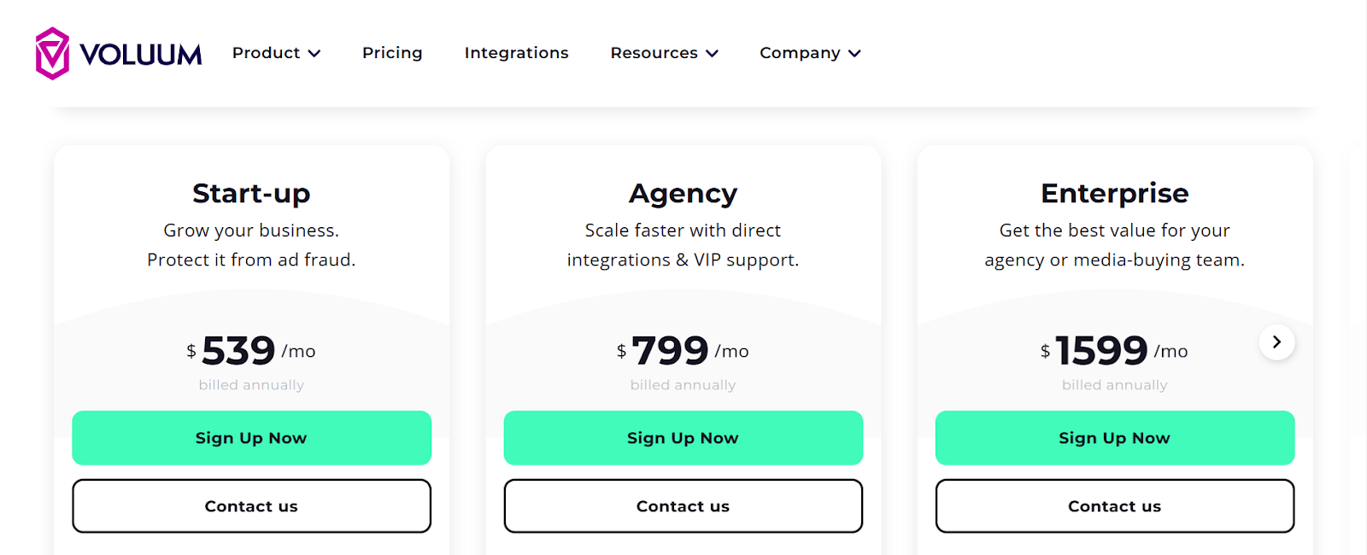Screen dimensions: 1367x555
Task: Sign Up Now for the Start-up plan
Action: click(251, 438)
